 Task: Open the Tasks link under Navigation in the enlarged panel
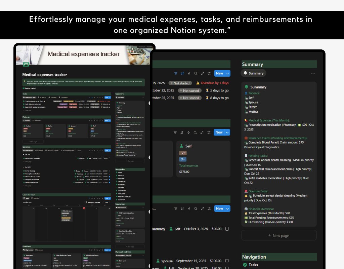[x=253, y=265]
